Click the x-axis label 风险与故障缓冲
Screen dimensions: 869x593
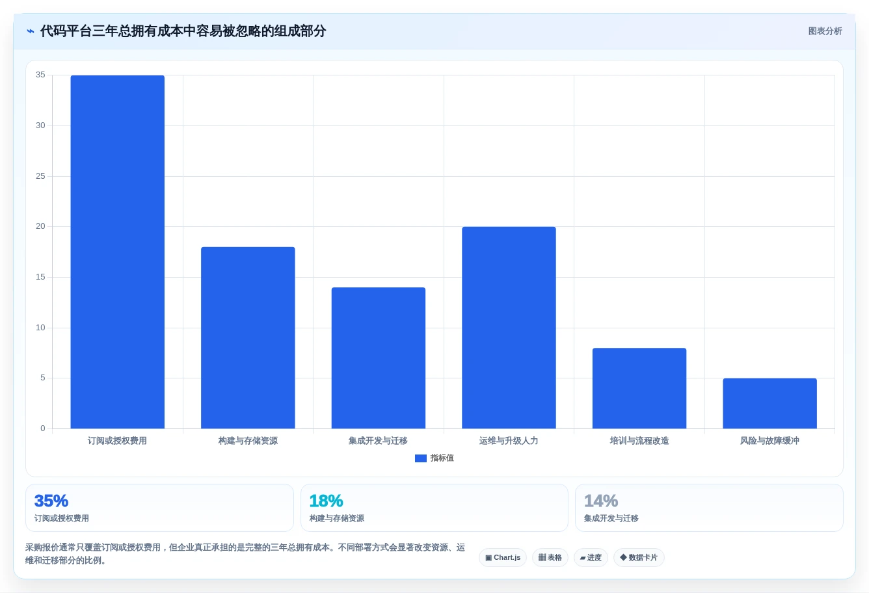pos(769,441)
